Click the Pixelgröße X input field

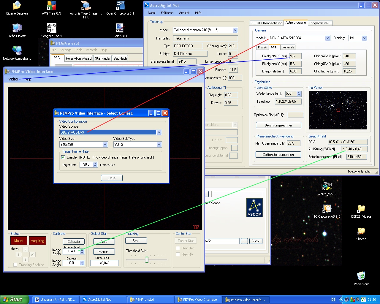pyautogui.click(x=295, y=56)
